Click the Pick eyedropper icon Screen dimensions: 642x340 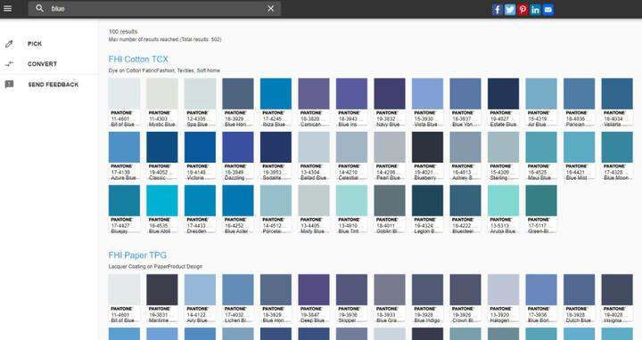click(9, 44)
